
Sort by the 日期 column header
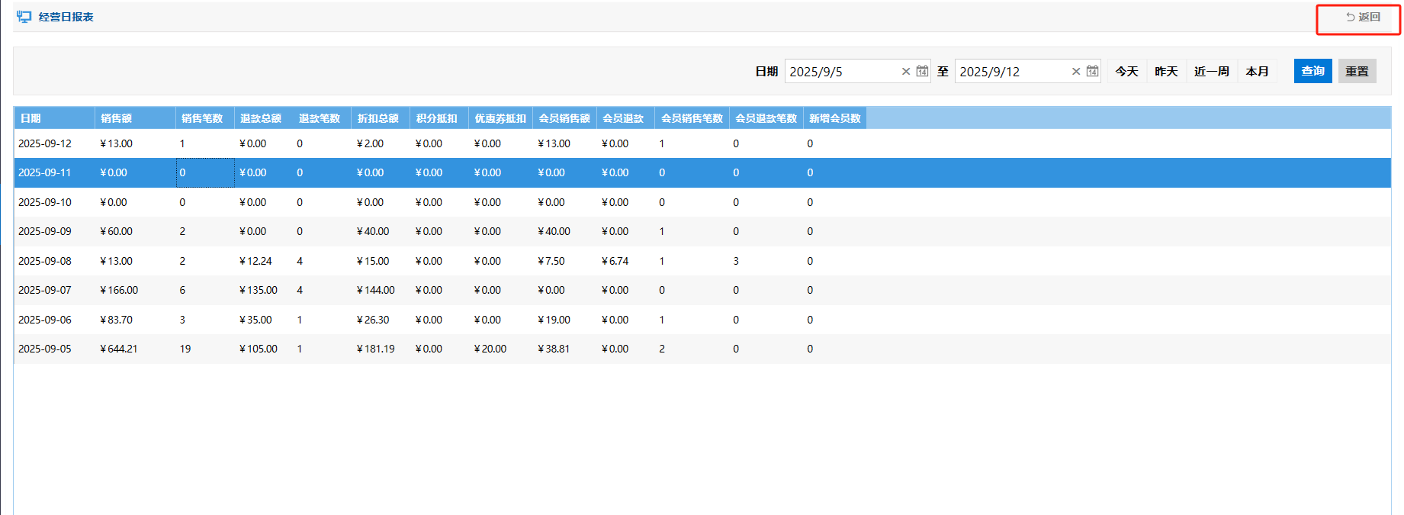31,118
